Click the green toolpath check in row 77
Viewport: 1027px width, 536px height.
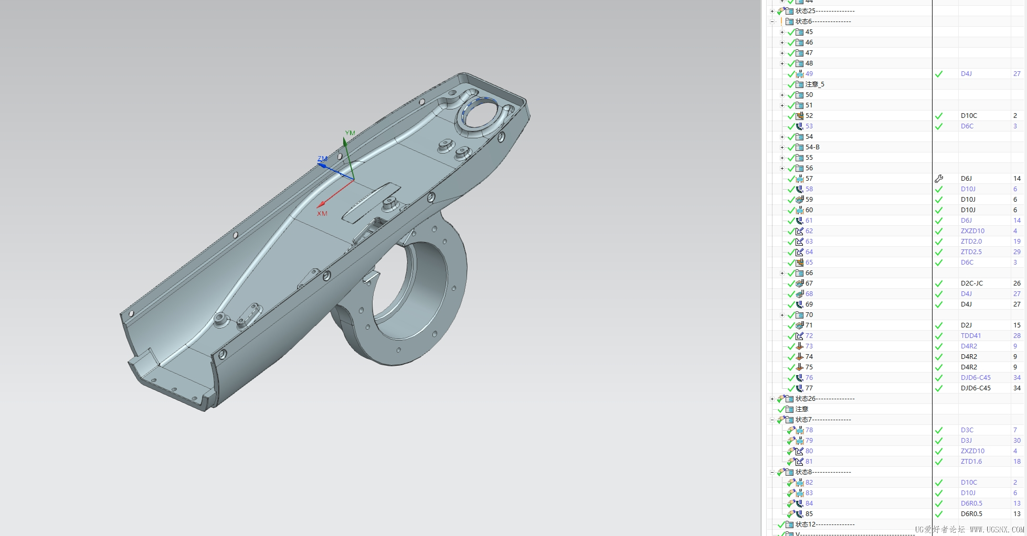939,388
